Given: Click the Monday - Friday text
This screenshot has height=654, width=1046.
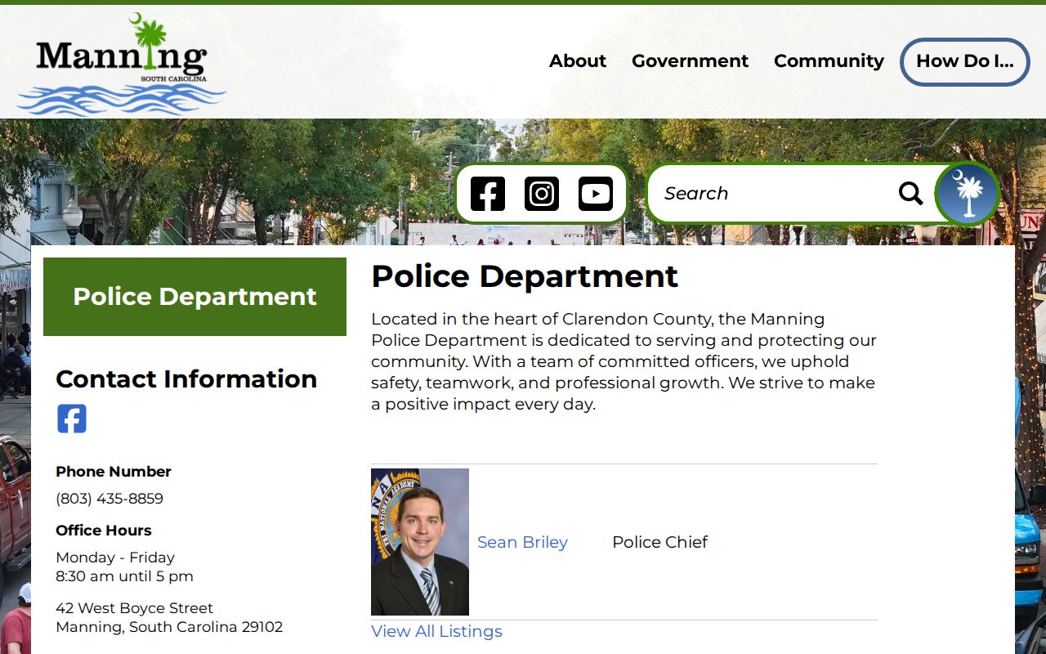Looking at the screenshot, I should tap(115, 558).
